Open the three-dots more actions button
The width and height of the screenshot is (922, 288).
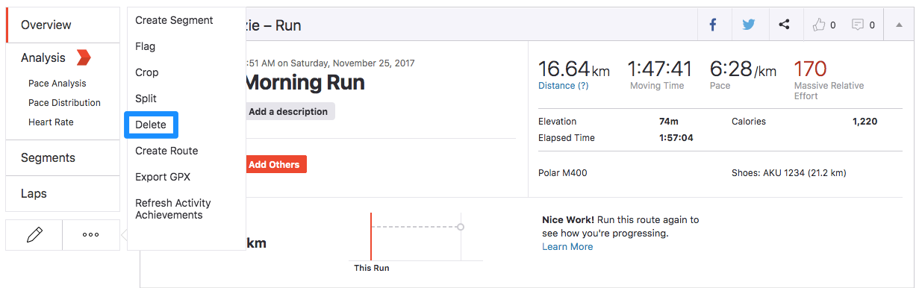click(91, 235)
